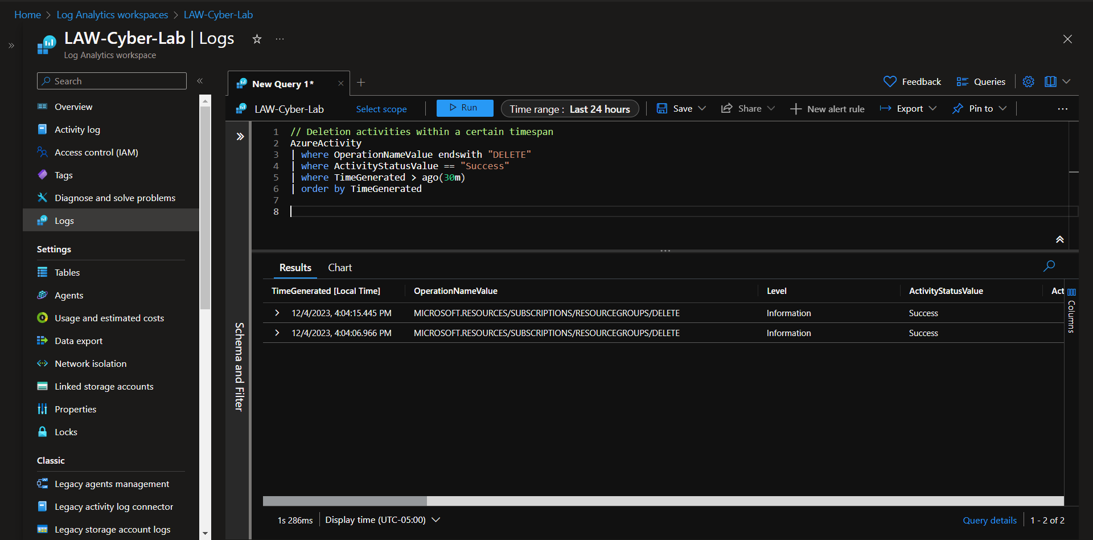1093x540 pixels.
Task: Collapse the left sidebar navigation
Action: [x=200, y=81]
